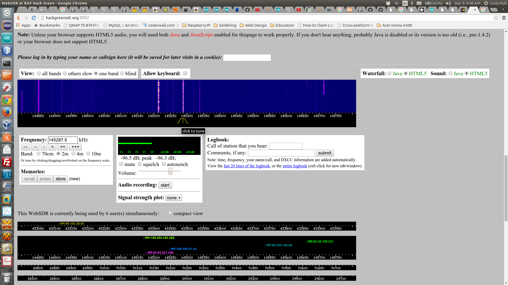Viewport: 508px width, 285px height.
Task: Bookmark this page with the star
Action: 496,18
